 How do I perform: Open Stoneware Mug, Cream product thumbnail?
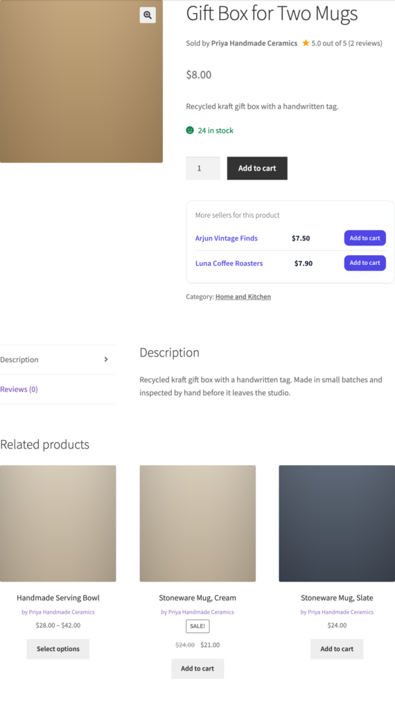[x=197, y=523]
